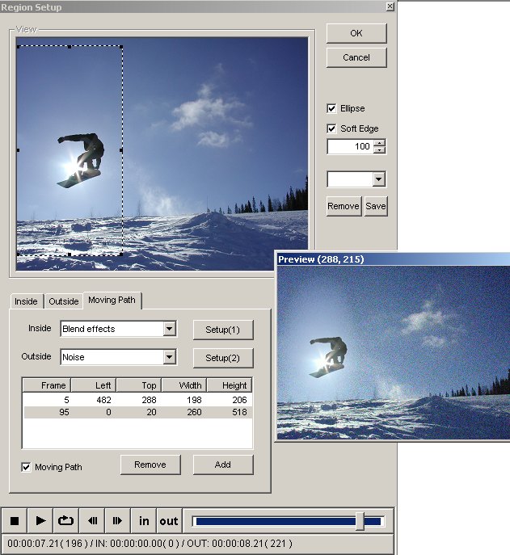Set the out point

169,521
